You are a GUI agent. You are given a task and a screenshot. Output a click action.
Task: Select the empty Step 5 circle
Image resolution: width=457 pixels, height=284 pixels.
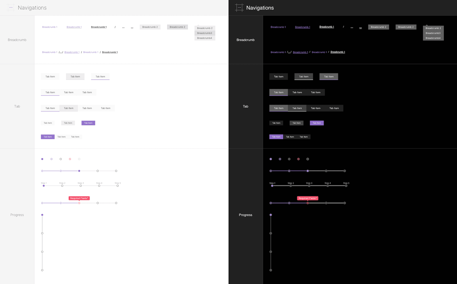click(x=117, y=186)
